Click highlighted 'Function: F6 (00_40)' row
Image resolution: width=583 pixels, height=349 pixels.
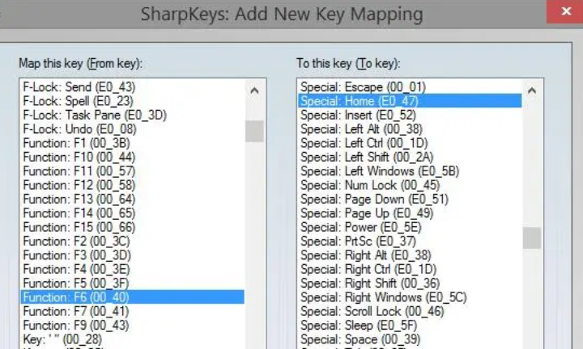click(132, 297)
